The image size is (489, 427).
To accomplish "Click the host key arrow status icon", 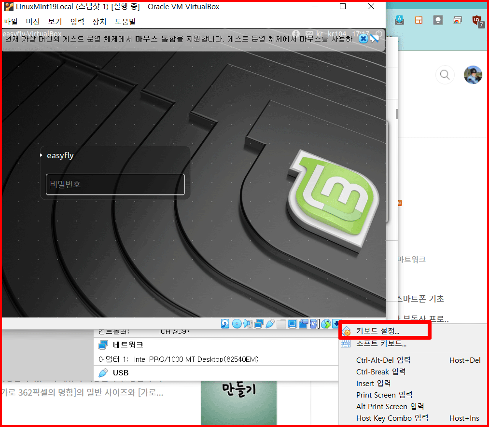I will point(336,324).
